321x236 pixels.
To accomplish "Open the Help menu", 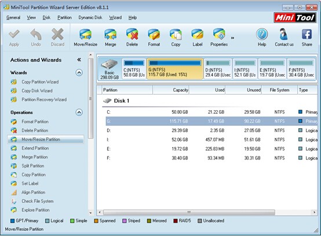I will pyautogui.click(x=133, y=17).
